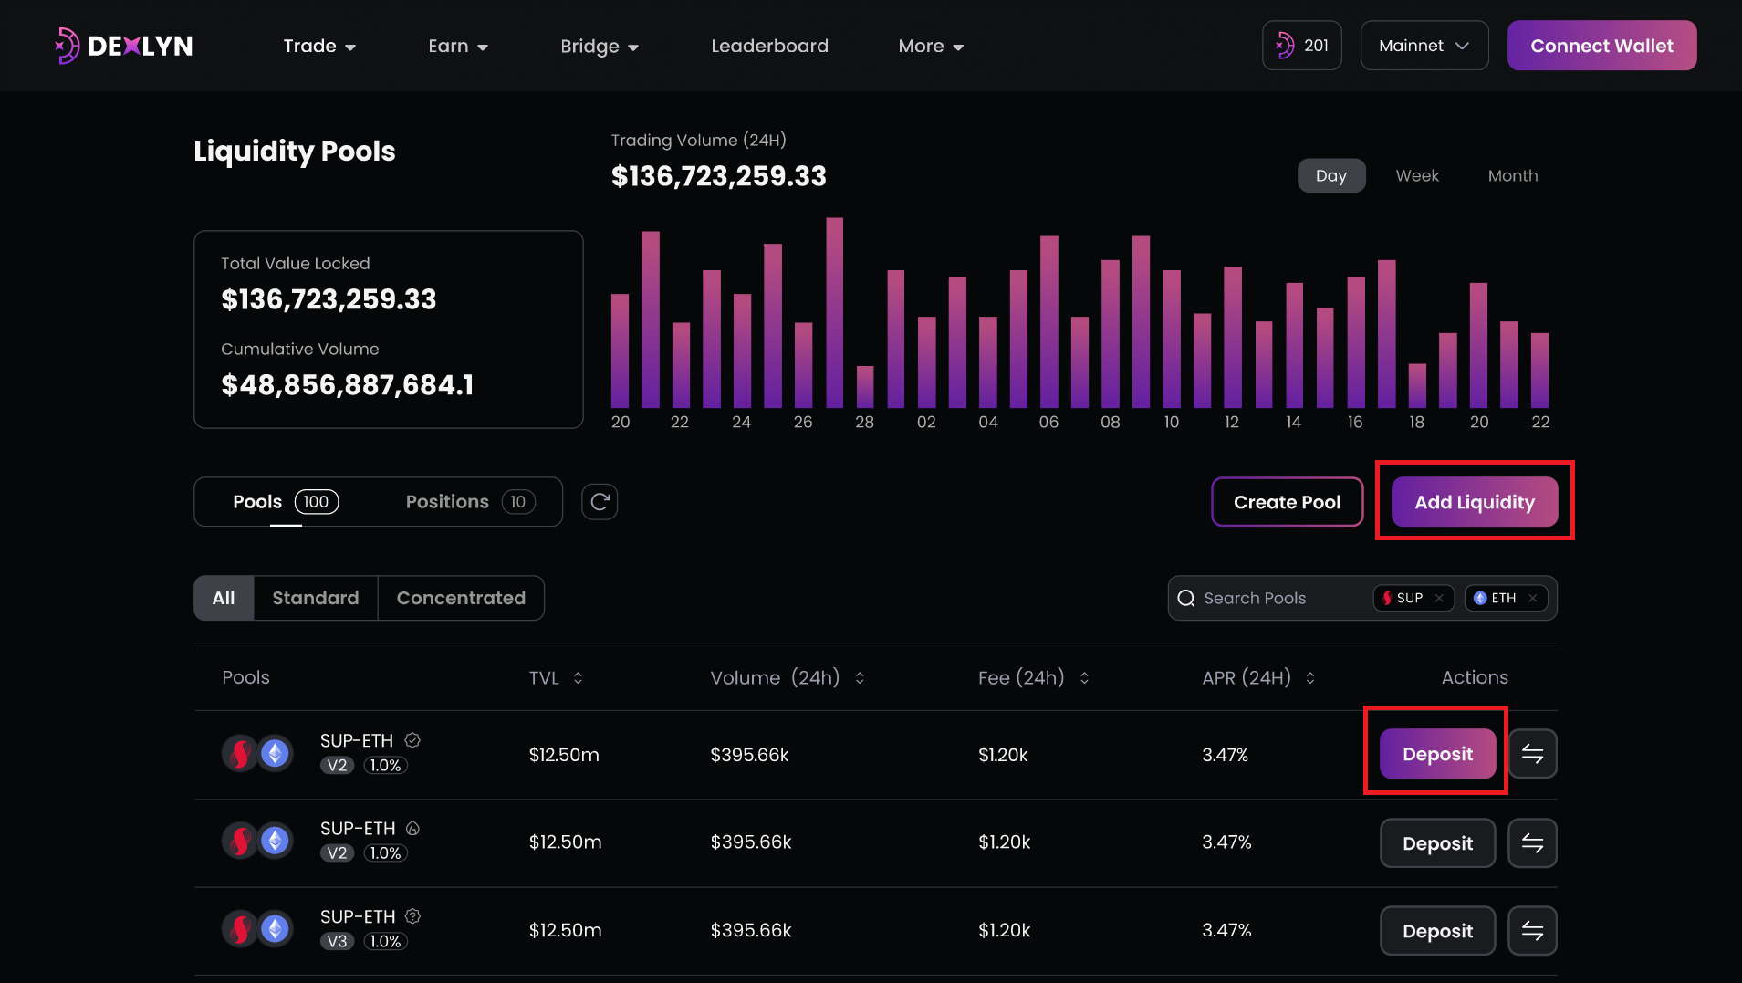Click the ETH token icon in the first pool
Screen dimensions: 1742x983
click(274, 753)
